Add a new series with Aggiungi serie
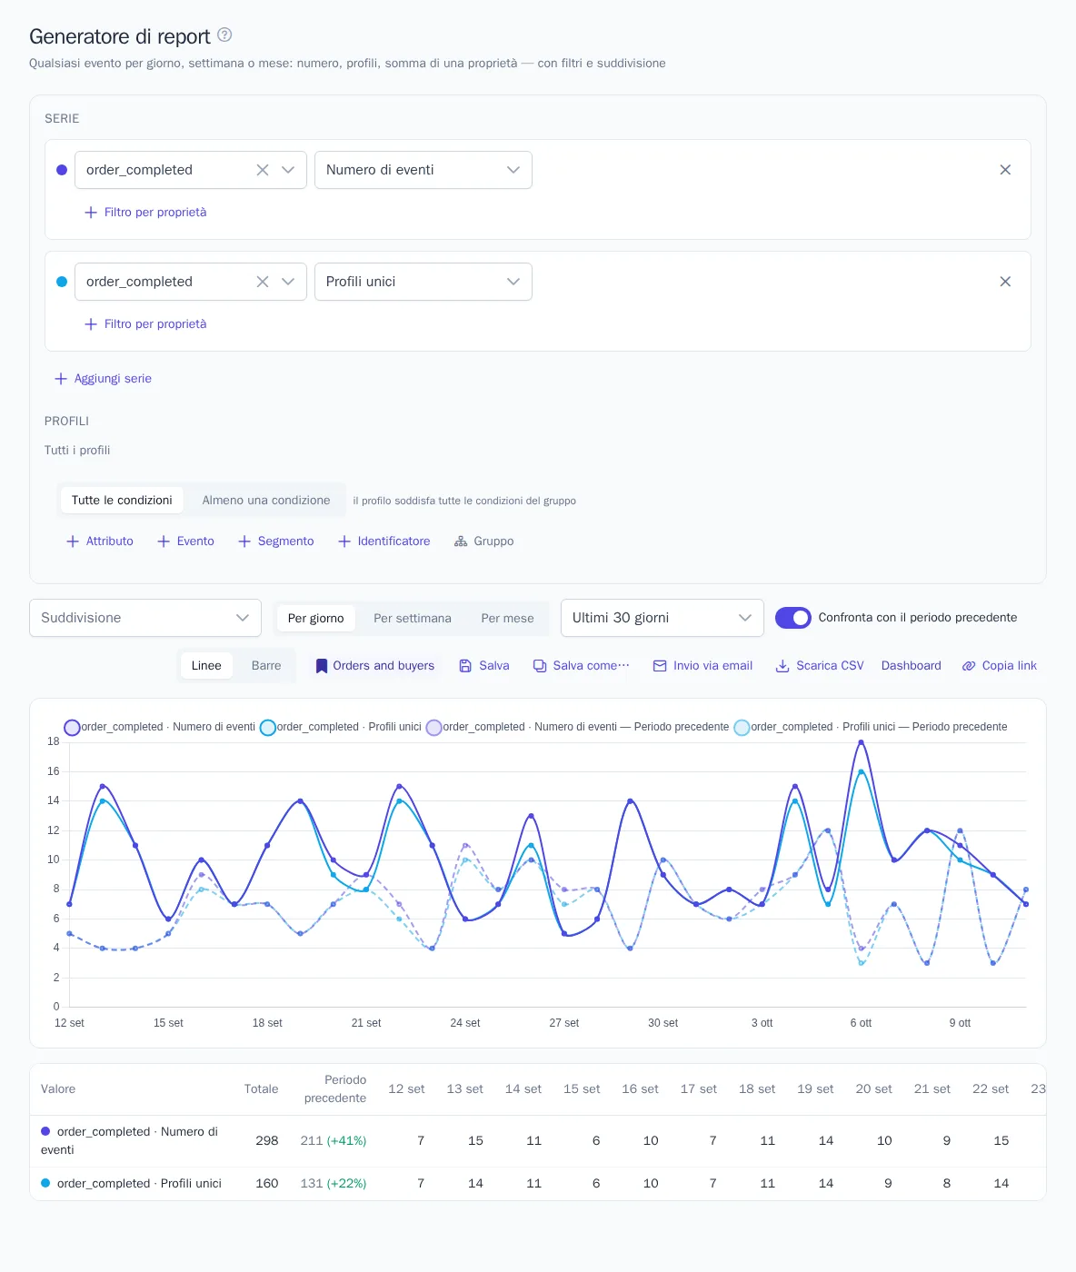The image size is (1076, 1272). [103, 379]
